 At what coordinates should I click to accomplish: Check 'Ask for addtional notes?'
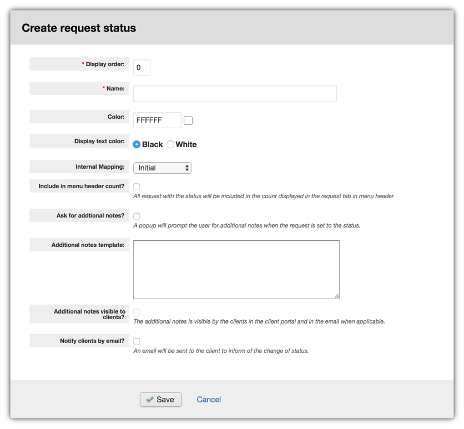[x=136, y=216]
